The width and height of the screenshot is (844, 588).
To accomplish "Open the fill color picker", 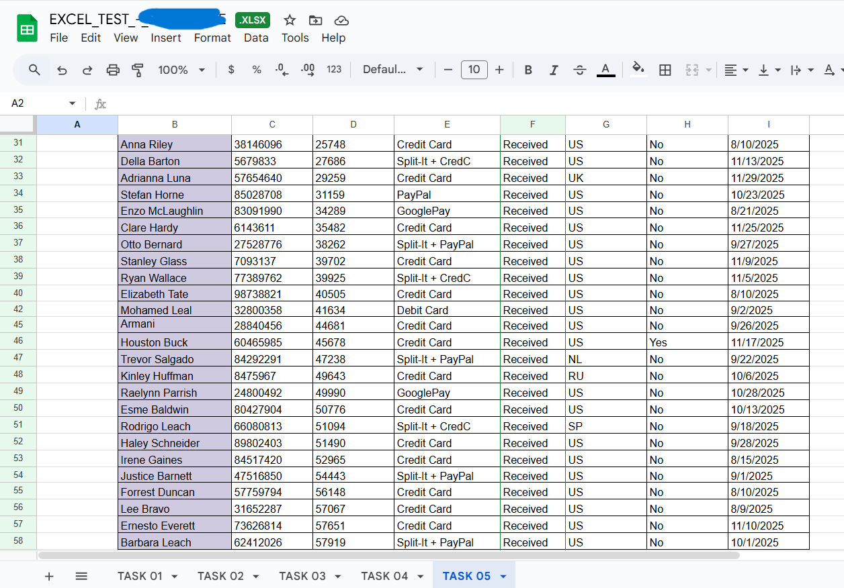I will (x=638, y=70).
